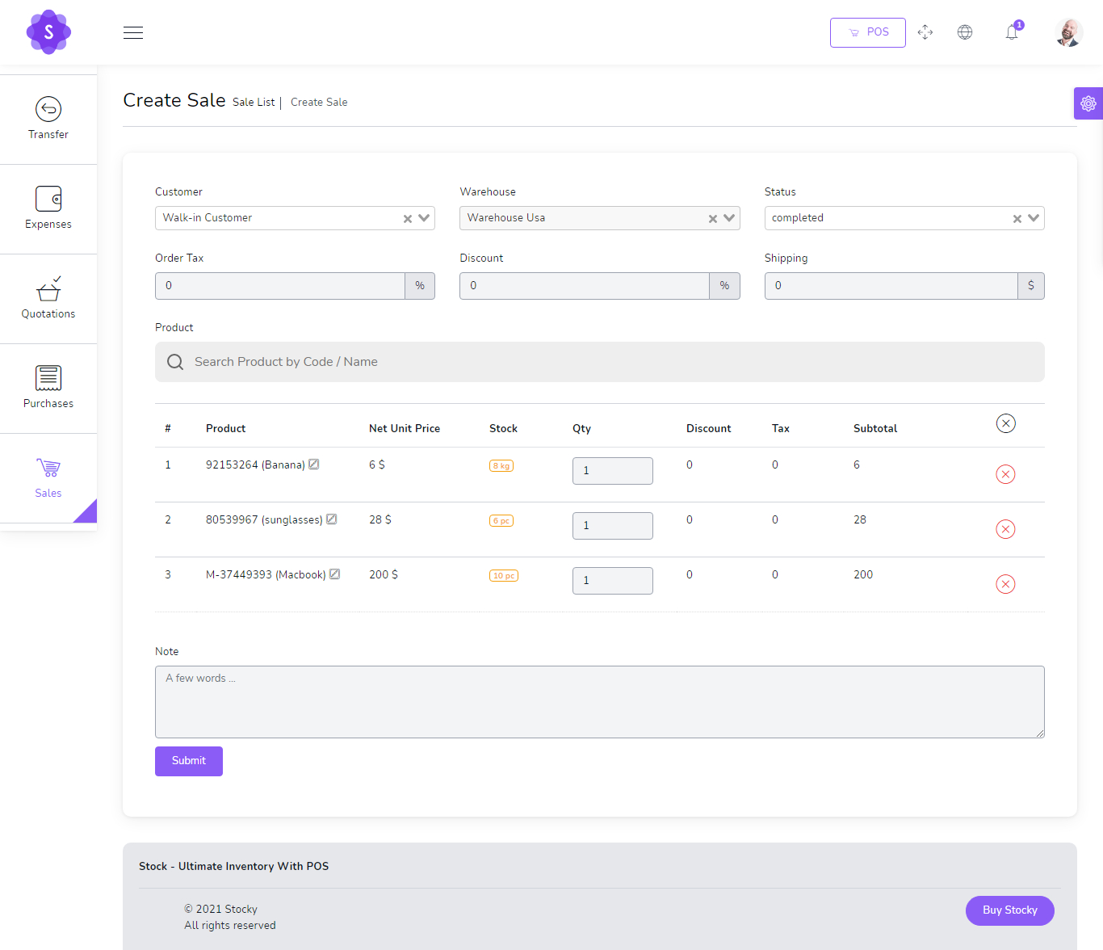Click the edit icon beside Banana

(x=314, y=464)
